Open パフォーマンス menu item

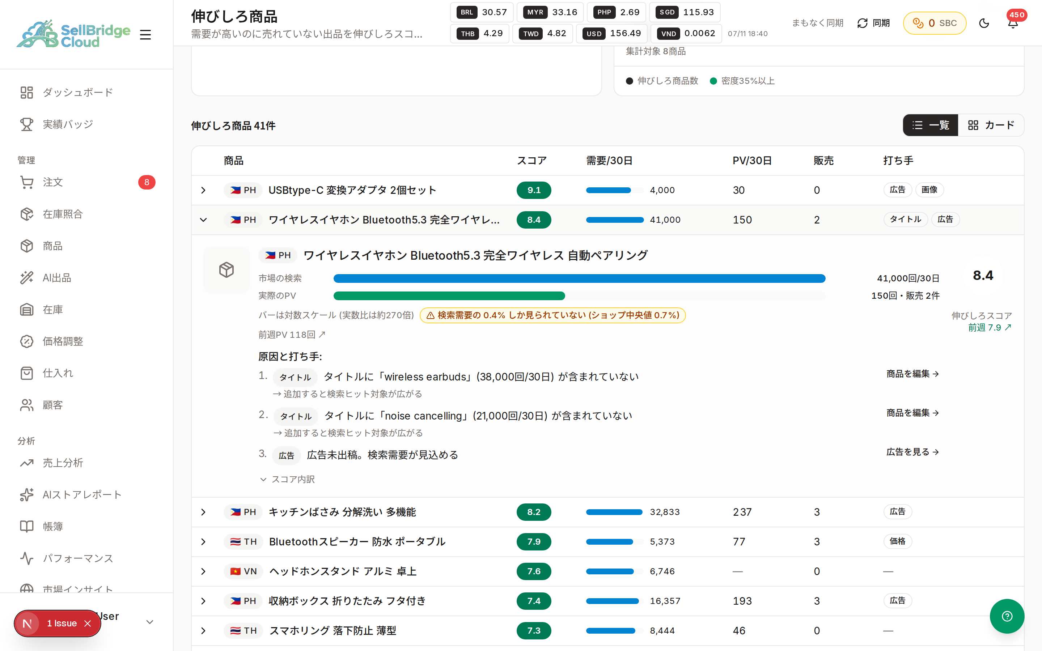[x=86, y=558]
